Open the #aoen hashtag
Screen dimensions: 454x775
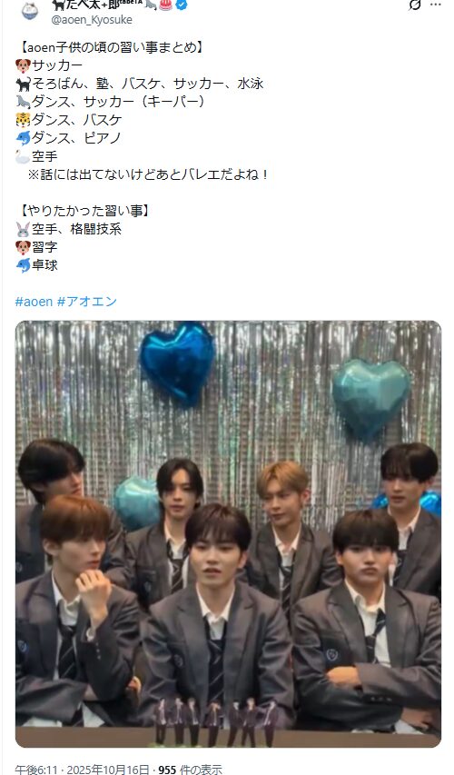tap(34, 302)
